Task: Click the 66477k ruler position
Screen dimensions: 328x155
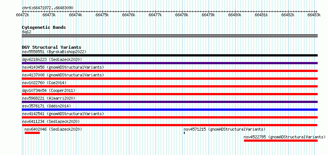Action: tap(155, 15)
